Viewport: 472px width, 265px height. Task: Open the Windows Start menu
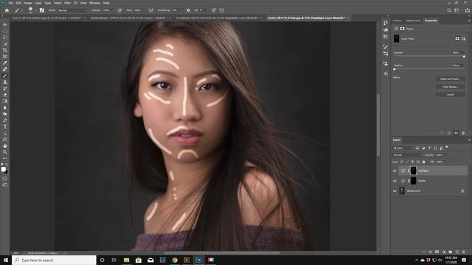click(x=6, y=260)
